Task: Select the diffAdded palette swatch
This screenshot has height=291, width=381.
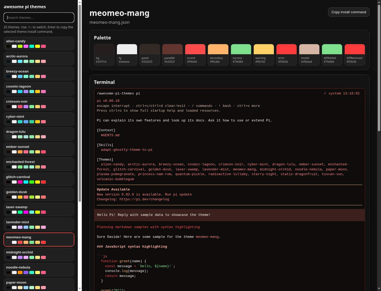Action: (332, 54)
